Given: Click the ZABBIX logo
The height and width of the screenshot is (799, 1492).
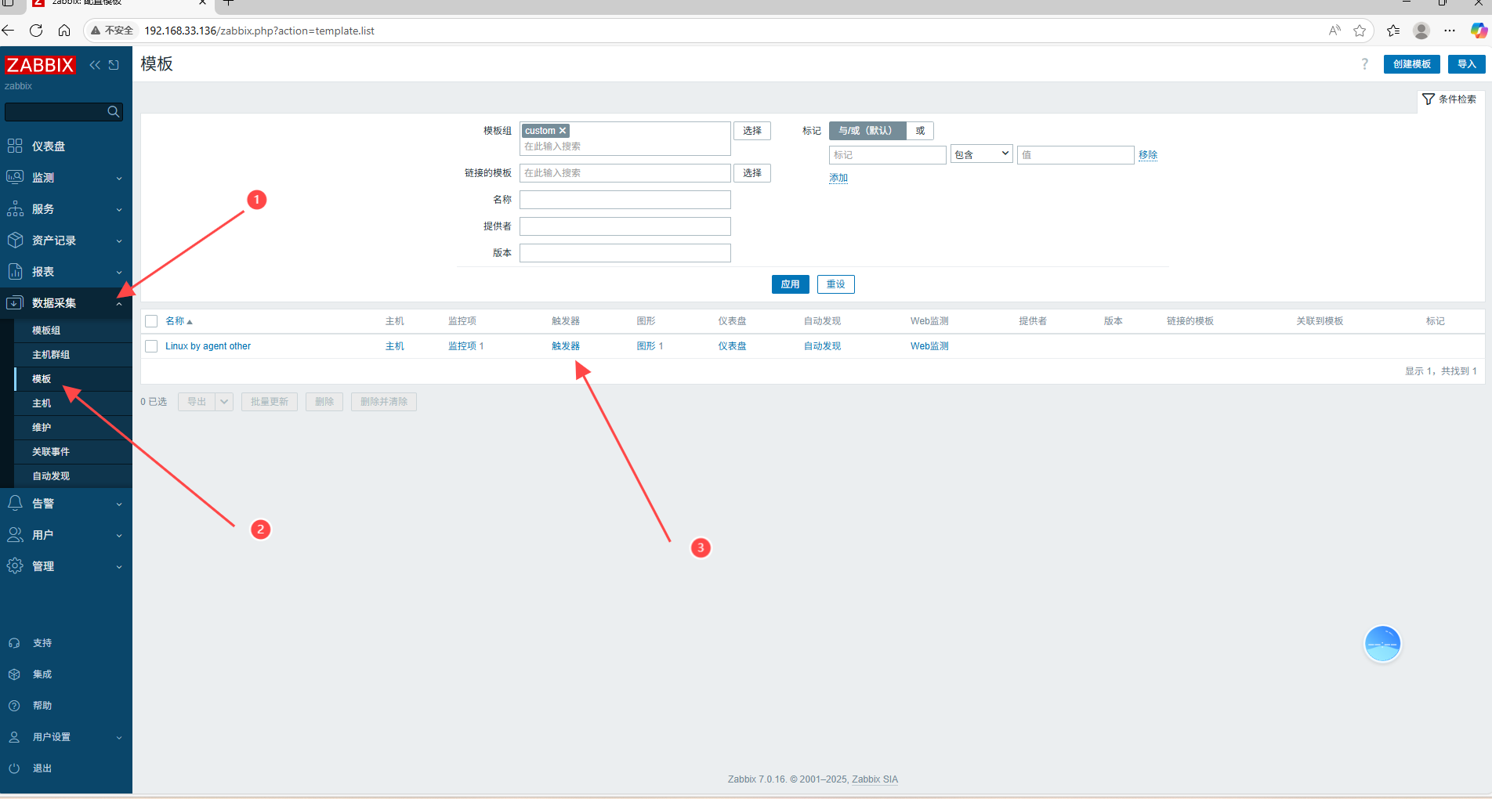Looking at the screenshot, I should [x=40, y=65].
